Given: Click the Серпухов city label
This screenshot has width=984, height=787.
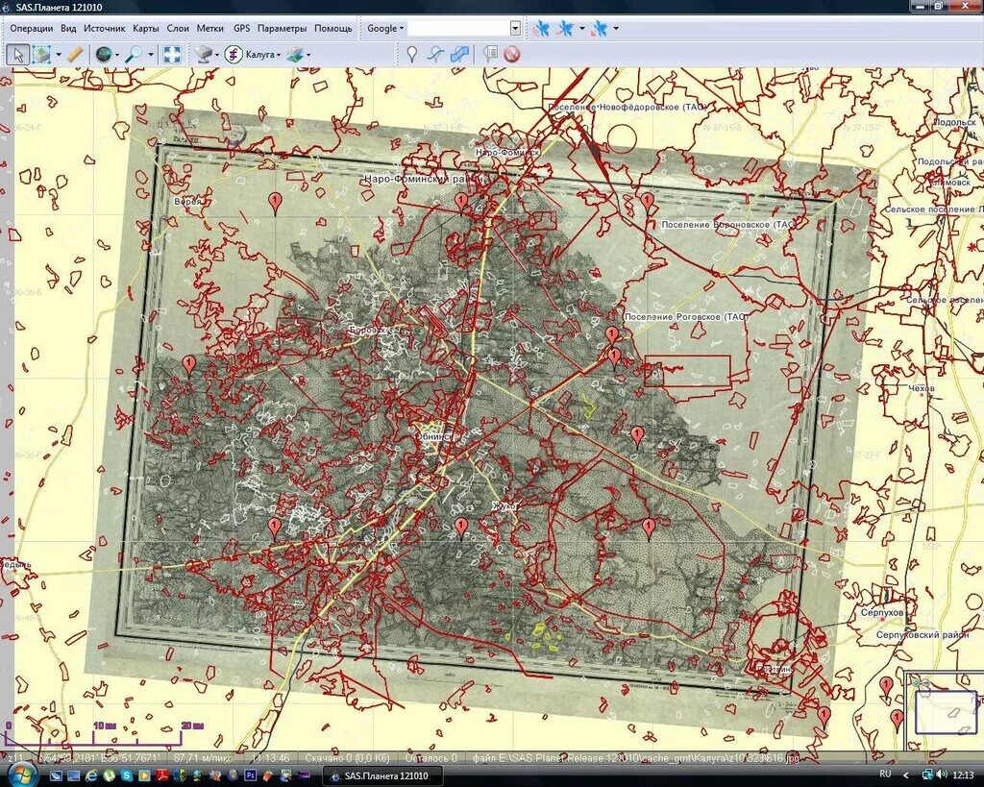Looking at the screenshot, I should (882, 612).
